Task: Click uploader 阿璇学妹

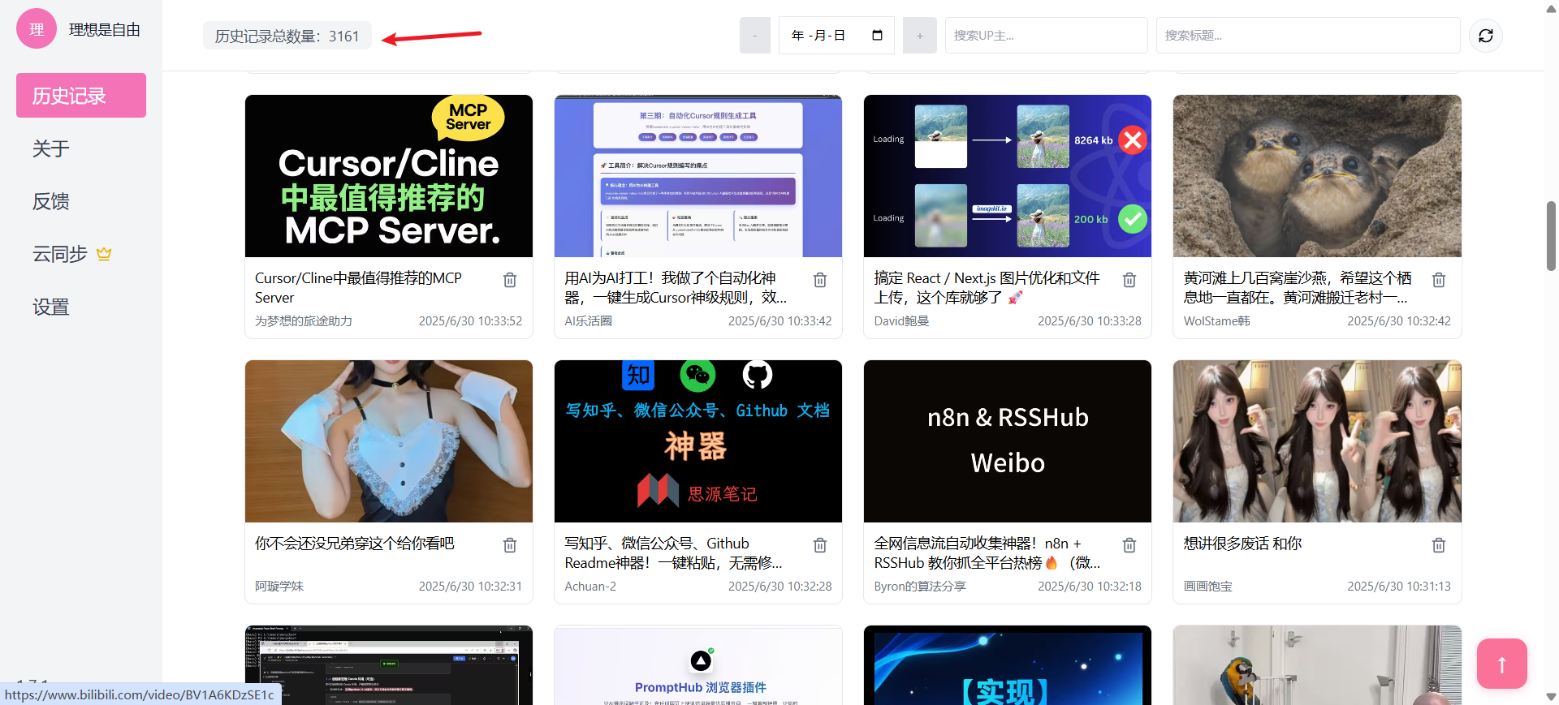Action: point(279,587)
